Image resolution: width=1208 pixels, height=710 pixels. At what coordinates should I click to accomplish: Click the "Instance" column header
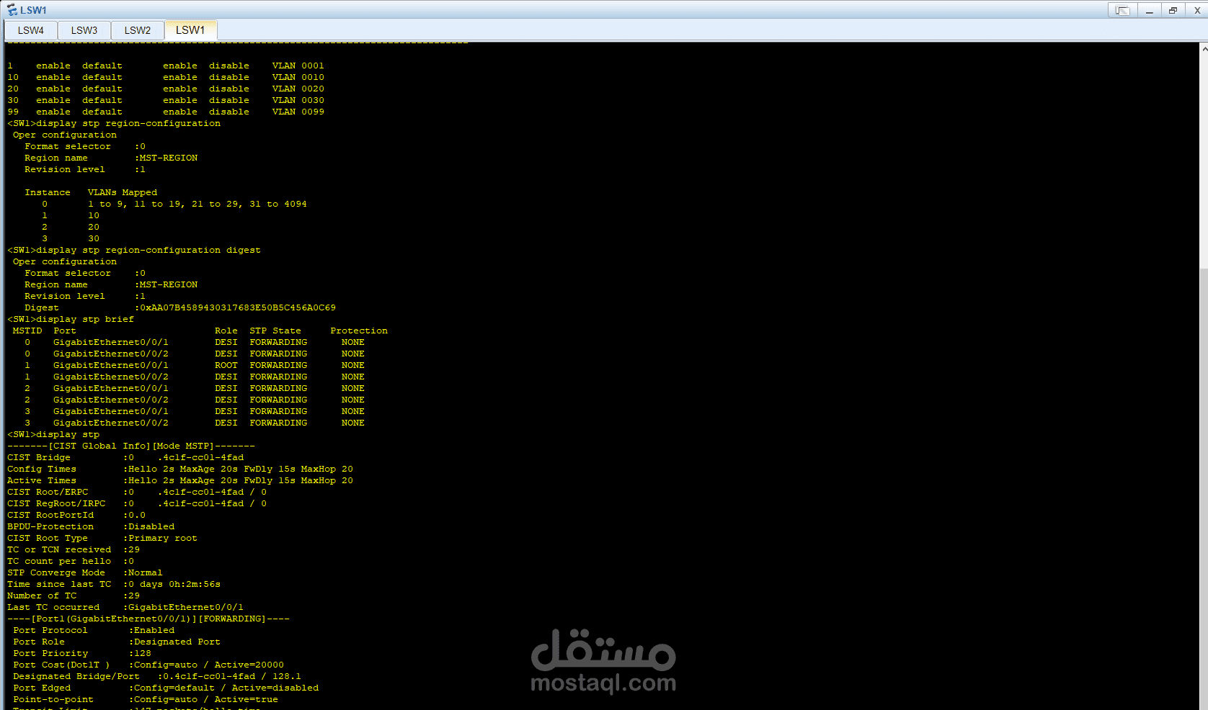point(48,192)
